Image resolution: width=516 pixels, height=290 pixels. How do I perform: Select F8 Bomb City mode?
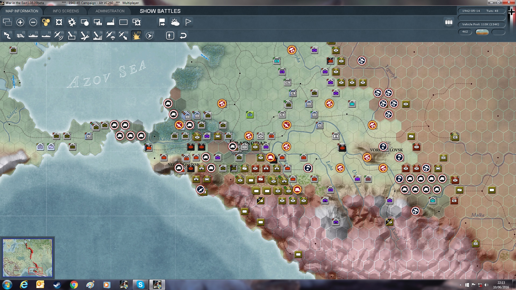pos(97,35)
